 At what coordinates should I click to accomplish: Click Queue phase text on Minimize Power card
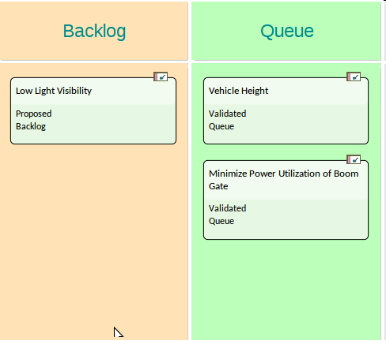[x=221, y=221]
